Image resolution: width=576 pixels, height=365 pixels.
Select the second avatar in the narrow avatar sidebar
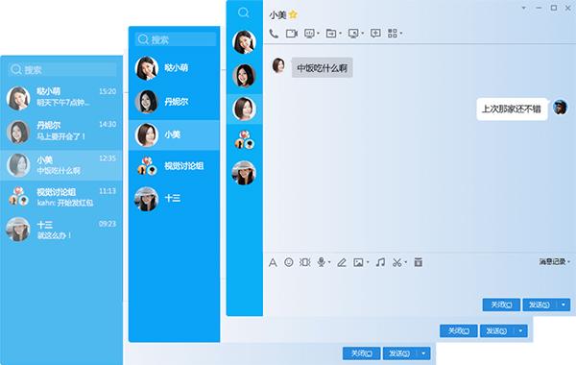[244, 75]
